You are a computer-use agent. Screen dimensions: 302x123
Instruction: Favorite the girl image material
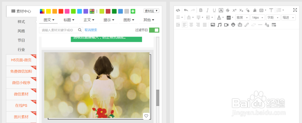point(146,116)
